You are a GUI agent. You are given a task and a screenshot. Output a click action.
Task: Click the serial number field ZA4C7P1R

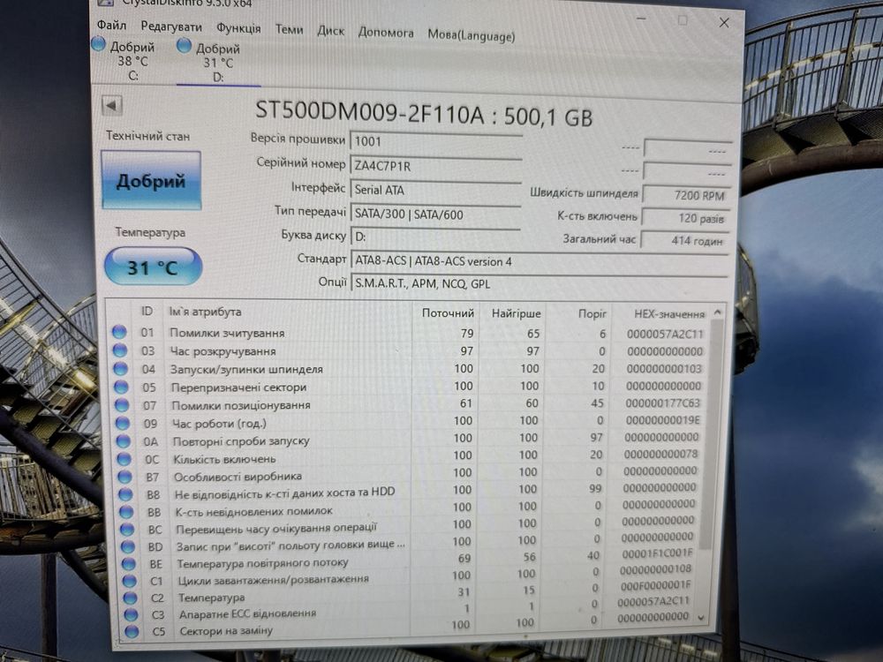click(435, 166)
